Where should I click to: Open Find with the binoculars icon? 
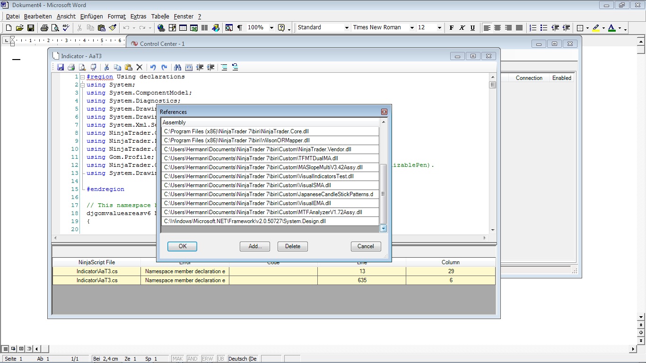pos(178,68)
